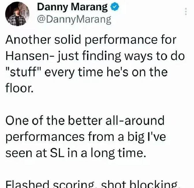Click the display name Danny Marang

[x=72, y=7]
